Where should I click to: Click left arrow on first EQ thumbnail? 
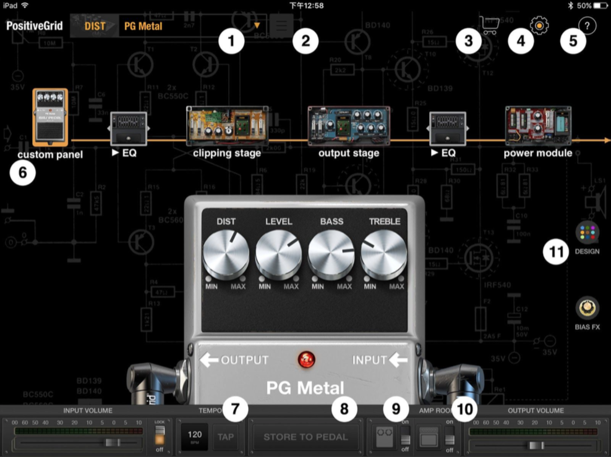click(109, 128)
